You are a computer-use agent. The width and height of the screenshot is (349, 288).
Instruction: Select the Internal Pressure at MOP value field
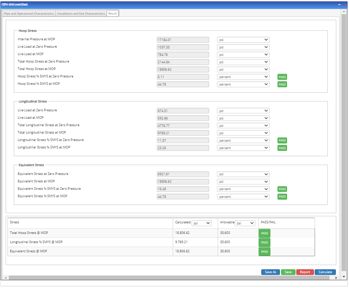click(183, 40)
